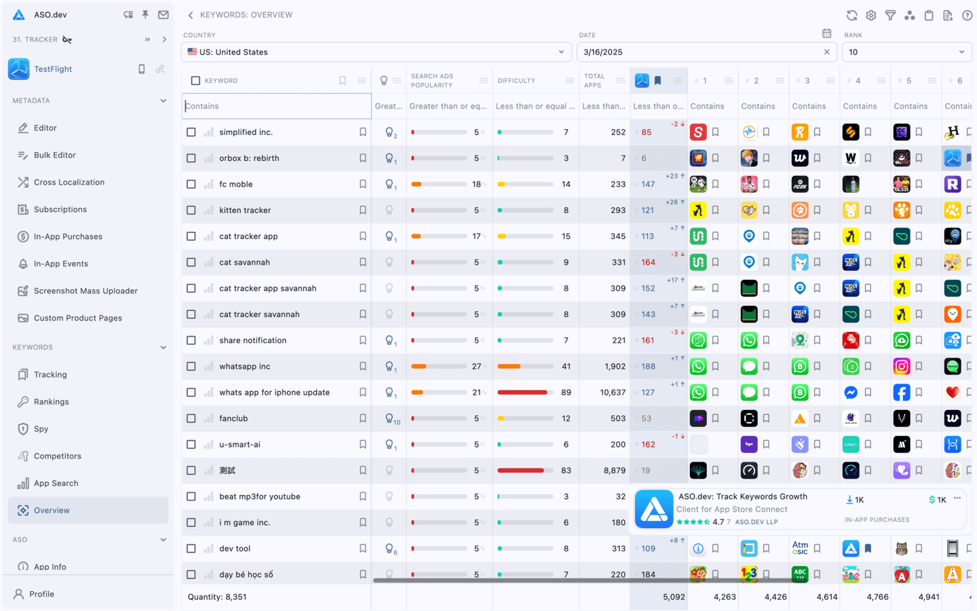The width and height of the screenshot is (977, 611).
Task: Bookmark the 'fanclub' keyword
Action: pos(362,418)
